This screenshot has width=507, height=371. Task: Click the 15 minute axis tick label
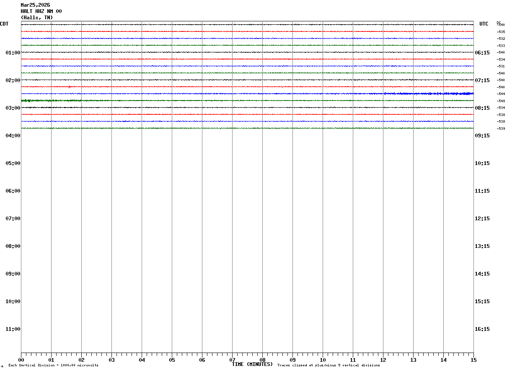click(x=473, y=360)
